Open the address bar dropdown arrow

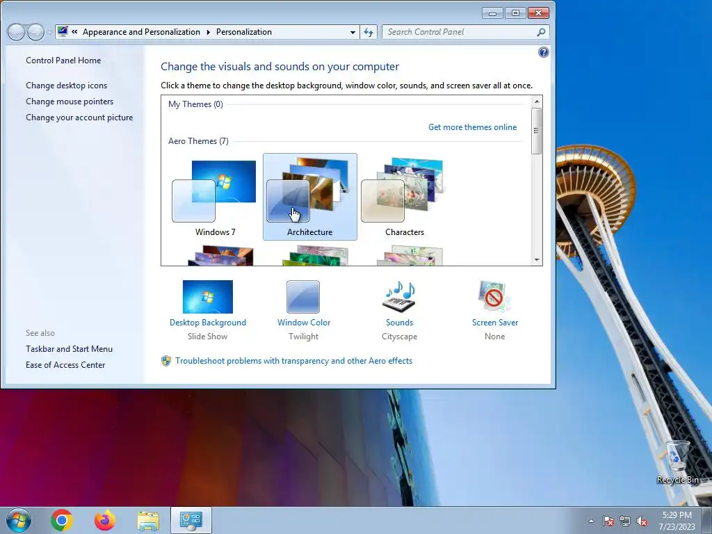tap(353, 32)
